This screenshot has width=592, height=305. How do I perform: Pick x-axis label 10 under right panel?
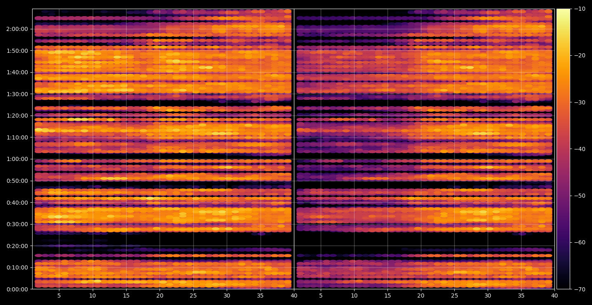(x=354, y=296)
